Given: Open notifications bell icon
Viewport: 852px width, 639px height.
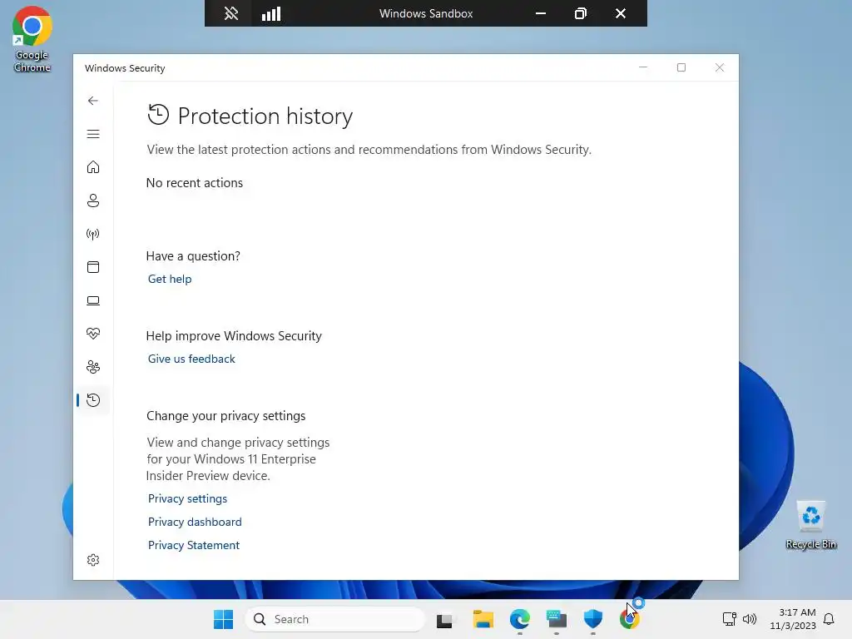Looking at the screenshot, I should [x=829, y=619].
